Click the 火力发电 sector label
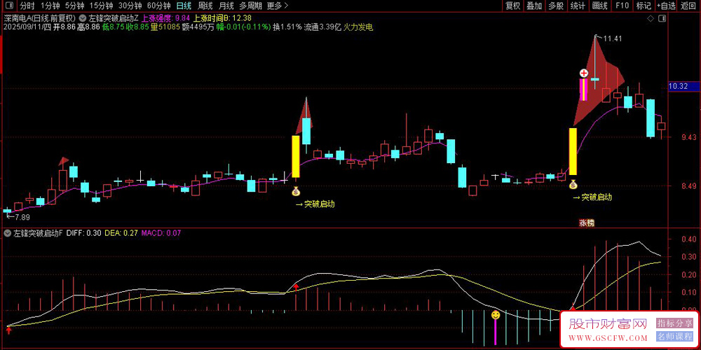This screenshot has height=350, width=701. tap(358, 27)
